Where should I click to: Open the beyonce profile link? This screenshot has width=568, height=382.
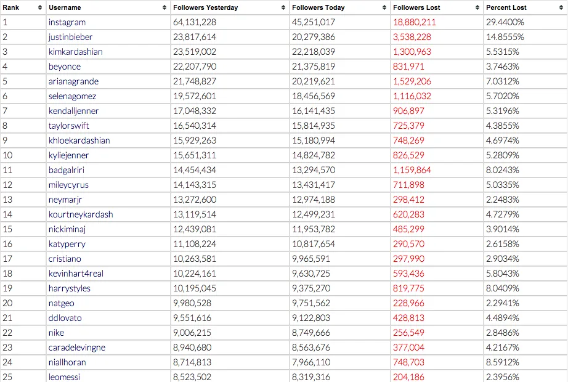(x=64, y=67)
